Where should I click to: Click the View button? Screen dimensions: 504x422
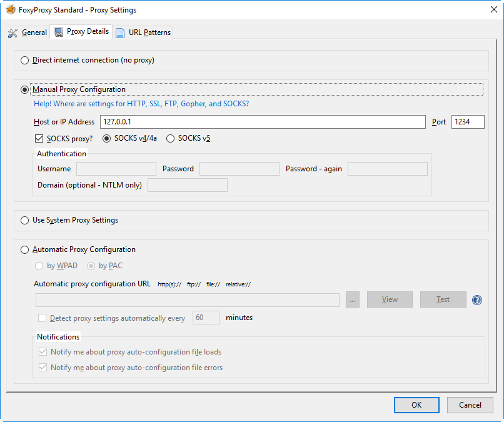(390, 299)
